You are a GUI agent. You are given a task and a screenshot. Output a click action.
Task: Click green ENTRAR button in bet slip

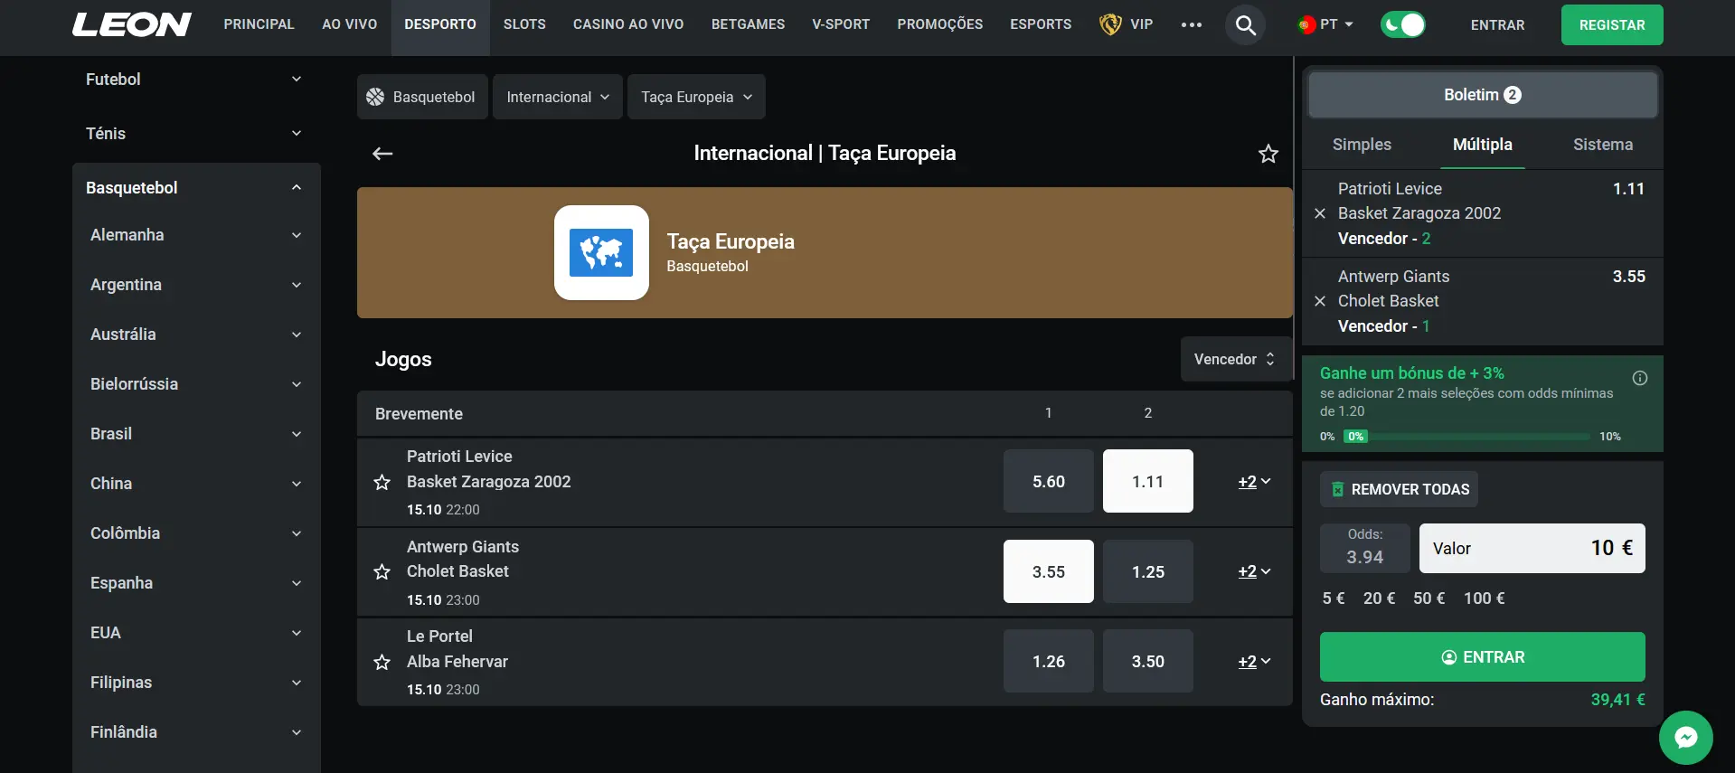[1483, 657]
